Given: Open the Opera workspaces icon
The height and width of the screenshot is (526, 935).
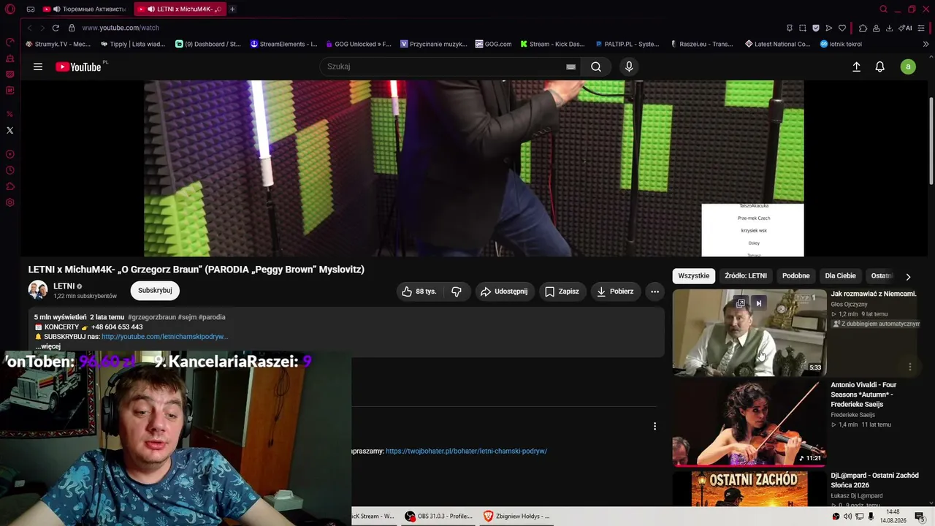Looking at the screenshot, I should [31, 9].
